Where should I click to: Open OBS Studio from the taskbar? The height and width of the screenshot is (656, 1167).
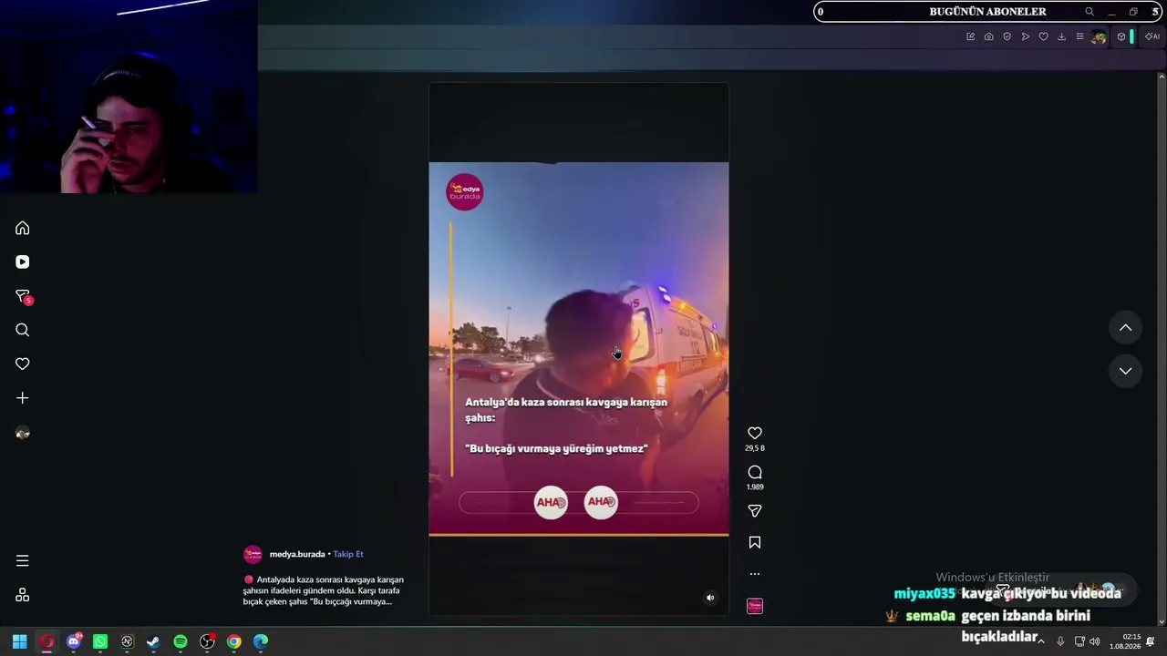point(208,641)
